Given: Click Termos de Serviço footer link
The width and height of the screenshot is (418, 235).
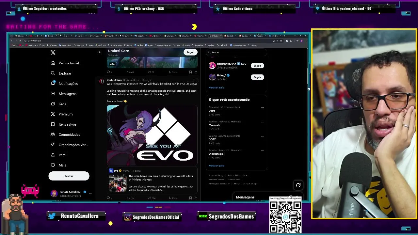Looking at the screenshot, I should pyautogui.click(x=216, y=175).
